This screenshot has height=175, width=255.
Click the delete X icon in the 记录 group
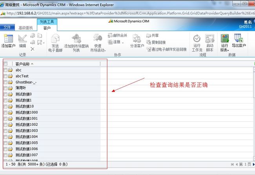[33, 49]
